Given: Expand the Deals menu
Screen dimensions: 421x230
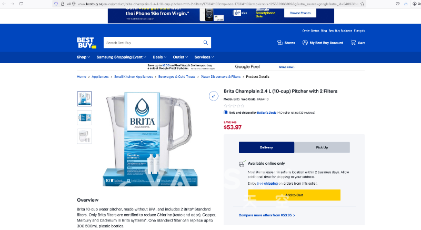Looking at the screenshot, I should click(159, 57).
